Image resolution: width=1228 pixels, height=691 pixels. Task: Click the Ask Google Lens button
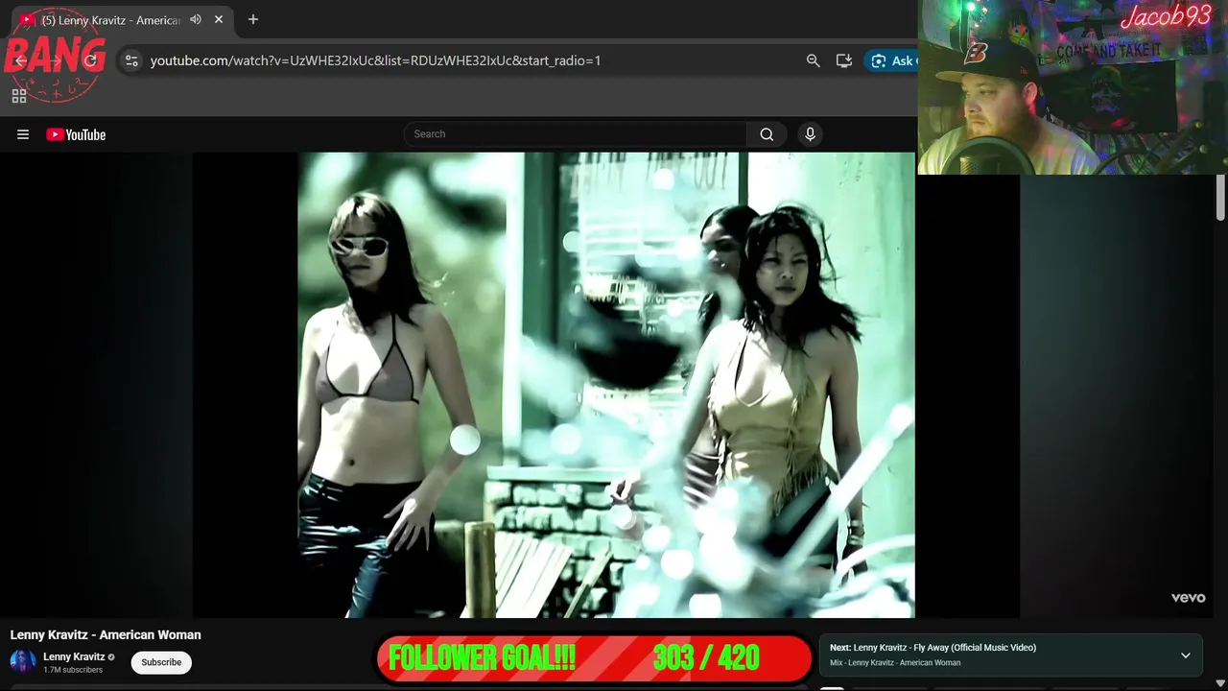(891, 60)
